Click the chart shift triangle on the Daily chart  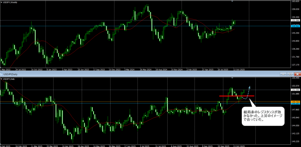coord(233,78)
